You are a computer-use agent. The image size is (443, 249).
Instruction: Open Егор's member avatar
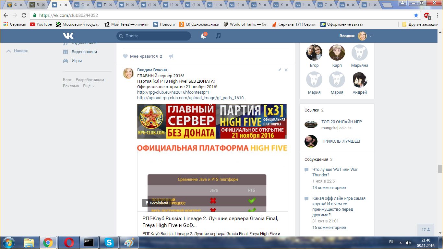click(x=314, y=53)
